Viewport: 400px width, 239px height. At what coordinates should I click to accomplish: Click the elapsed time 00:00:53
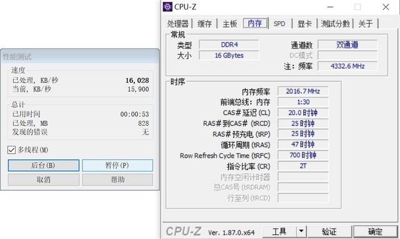(135, 114)
